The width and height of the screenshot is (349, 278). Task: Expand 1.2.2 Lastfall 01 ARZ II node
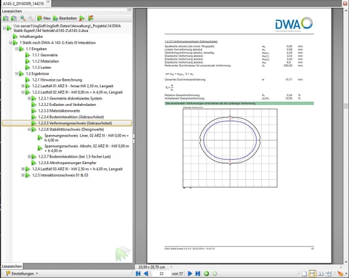[x=23, y=86]
